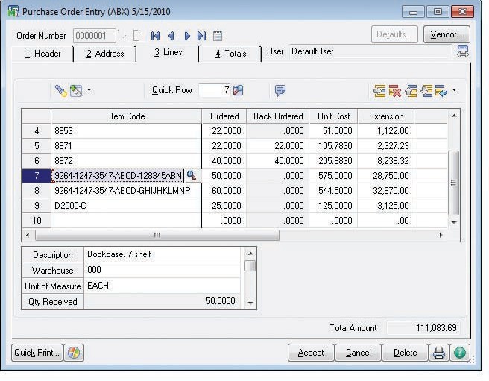This screenshot has width=489, height=381.
Task: Click detail panel scroll down arrow
Action: coord(250,303)
